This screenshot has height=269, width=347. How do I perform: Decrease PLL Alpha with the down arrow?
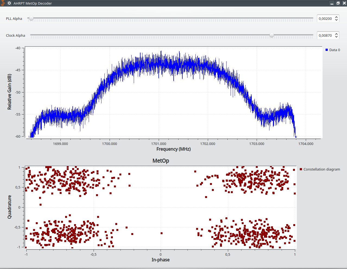pos(336,20)
